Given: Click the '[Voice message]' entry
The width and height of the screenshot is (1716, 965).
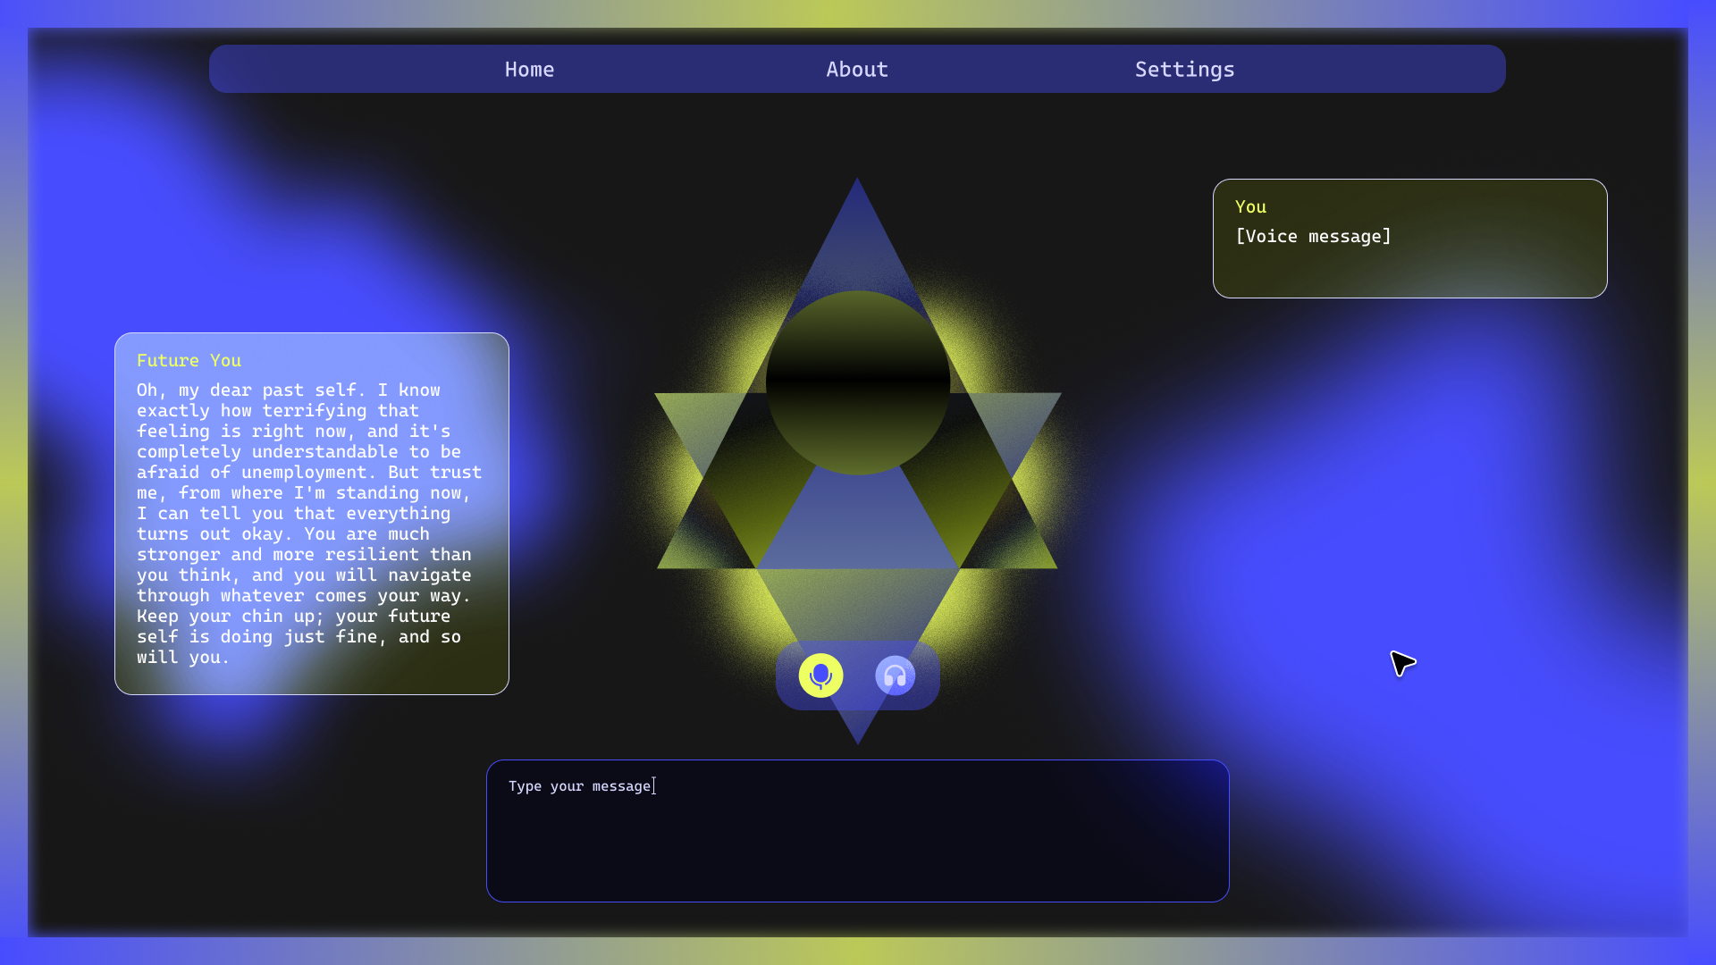Looking at the screenshot, I should tap(1312, 237).
